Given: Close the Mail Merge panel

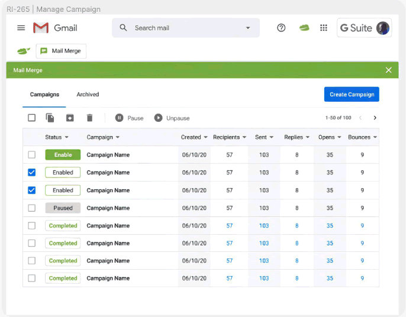Looking at the screenshot, I should pyautogui.click(x=388, y=70).
